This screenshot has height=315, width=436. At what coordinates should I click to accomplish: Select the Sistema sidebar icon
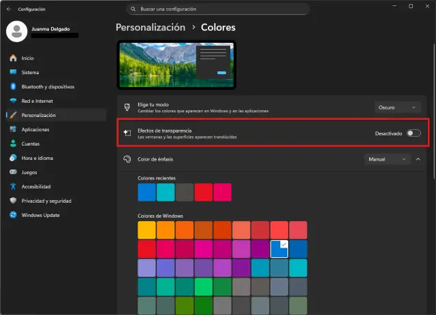[13, 72]
